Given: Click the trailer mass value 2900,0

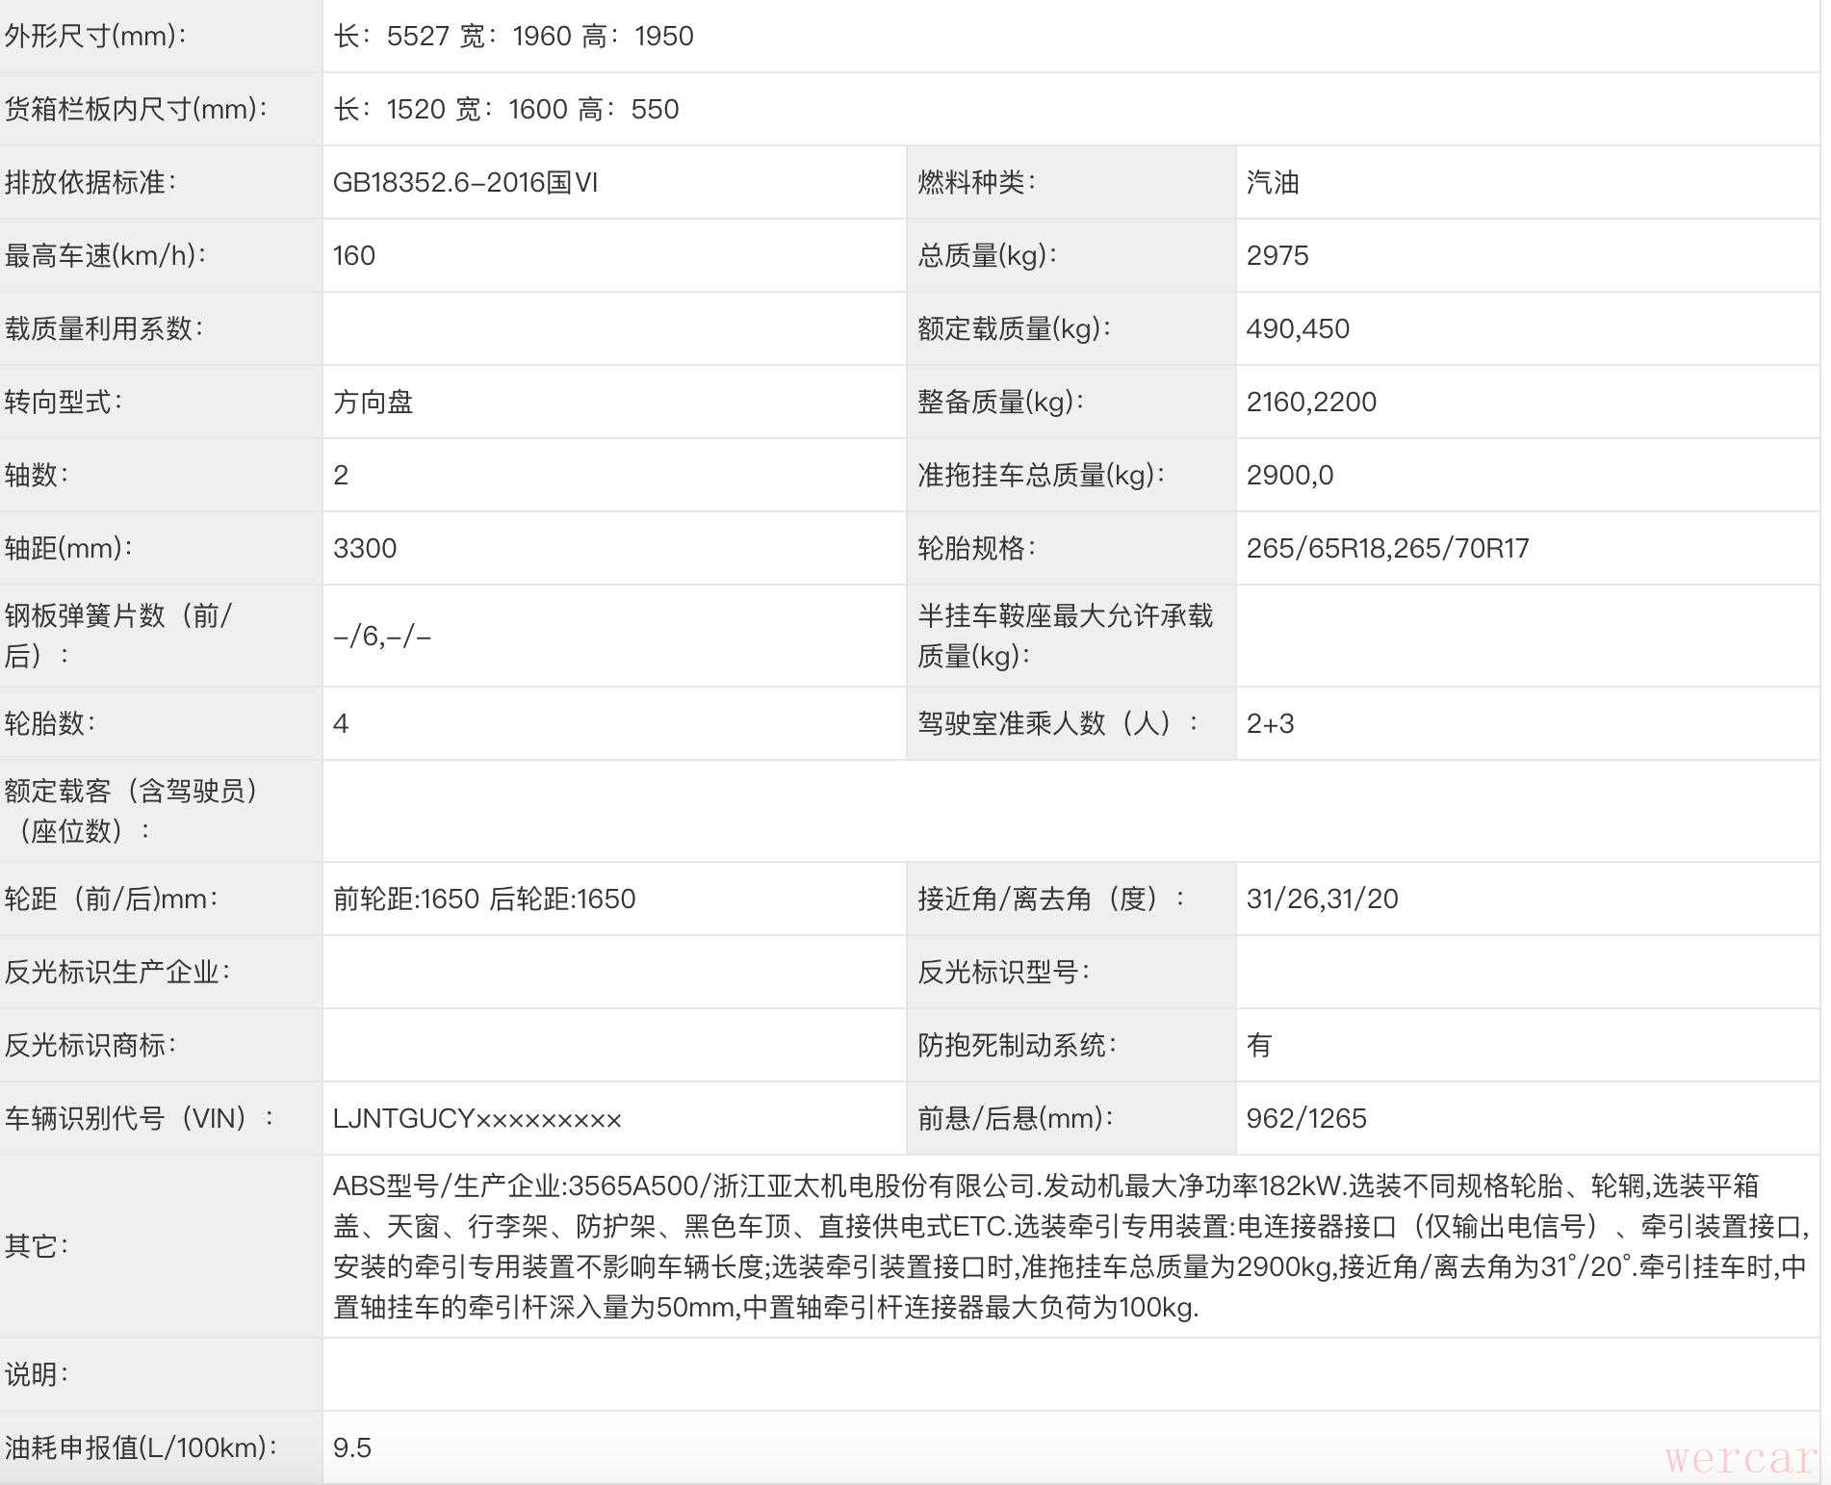Looking at the screenshot, I should (1289, 476).
